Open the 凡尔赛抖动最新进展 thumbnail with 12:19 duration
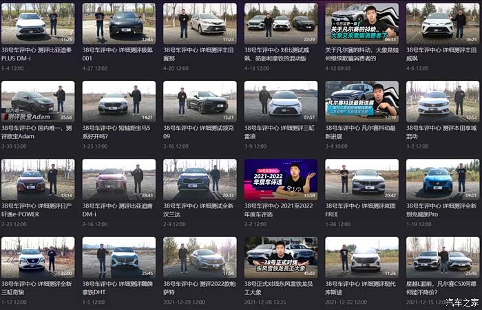This screenshot has height=310, width=482. [x=361, y=102]
